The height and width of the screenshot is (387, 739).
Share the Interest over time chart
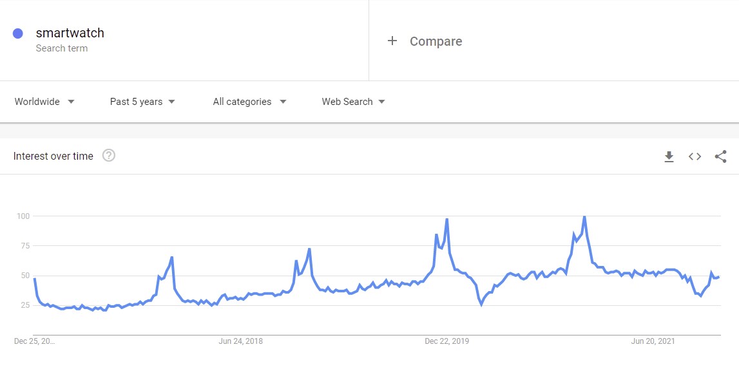tap(721, 156)
